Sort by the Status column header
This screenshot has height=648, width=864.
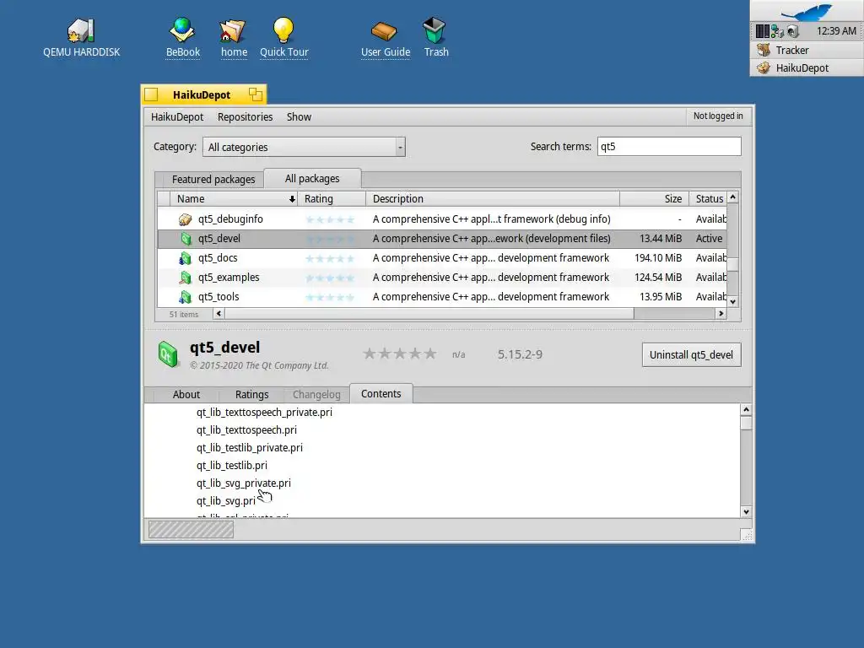click(708, 199)
